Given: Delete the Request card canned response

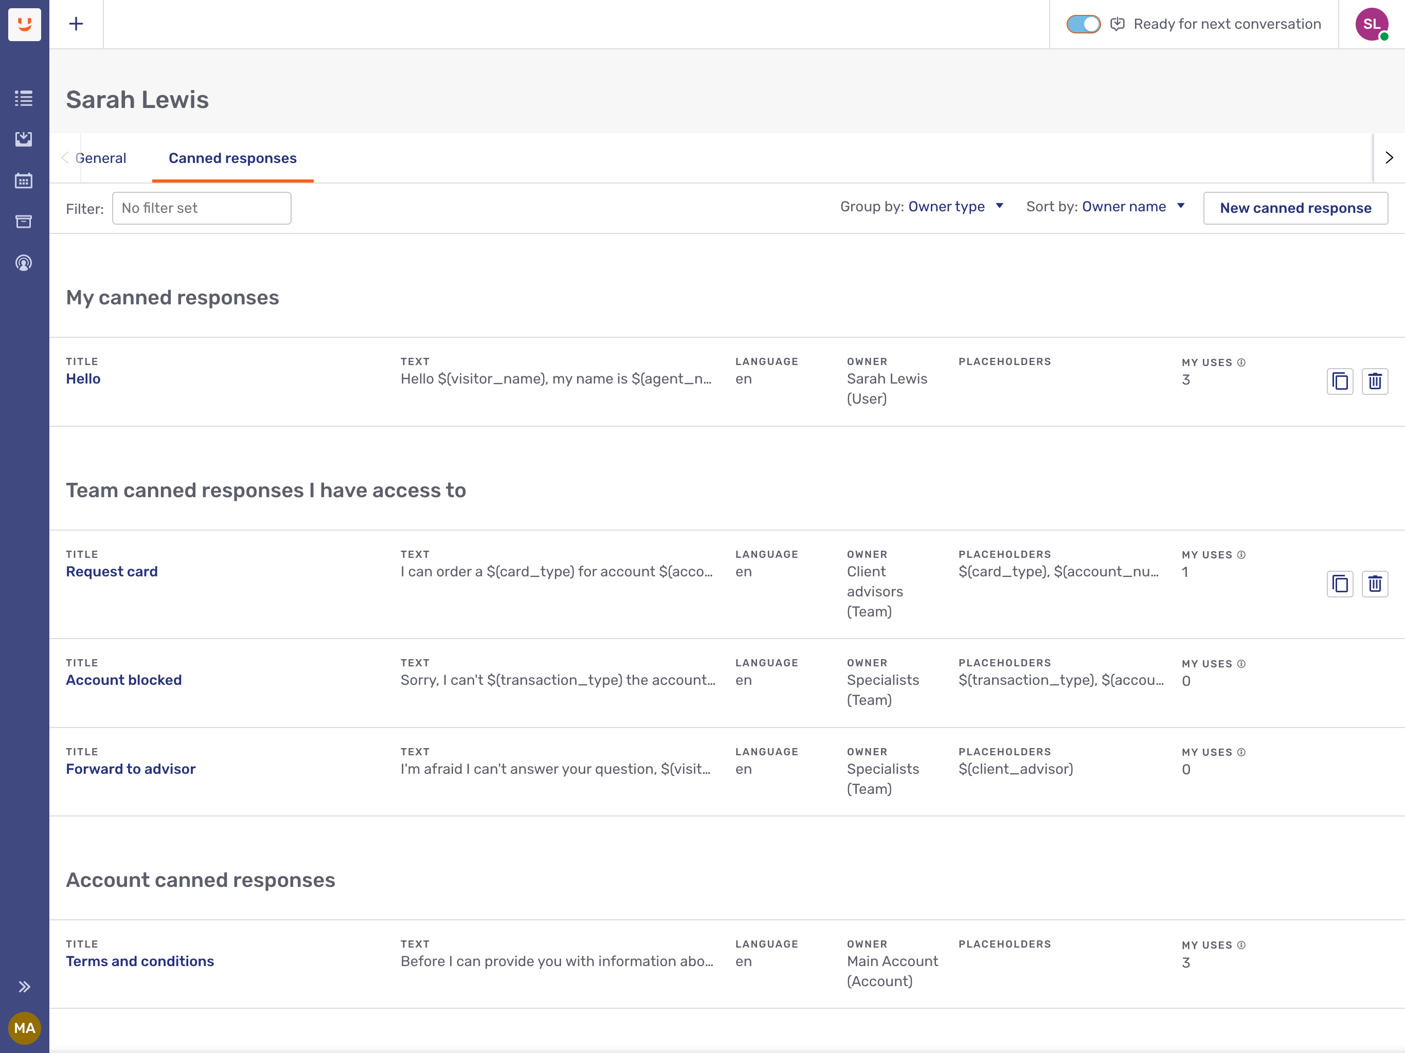Looking at the screenshot, I should (1375, 584).
